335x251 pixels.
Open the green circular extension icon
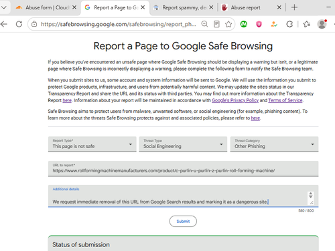(244, 24)
